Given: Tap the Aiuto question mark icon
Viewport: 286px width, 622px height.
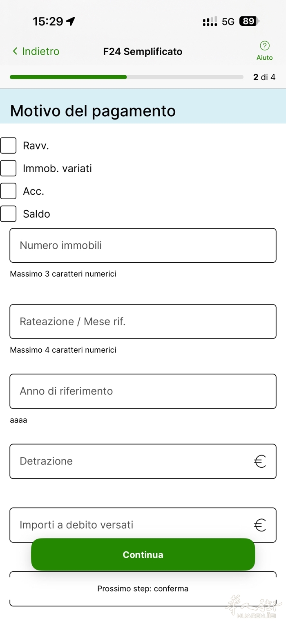Looking at the screenshot, I should pyautogui.click(x=264, y=45).
